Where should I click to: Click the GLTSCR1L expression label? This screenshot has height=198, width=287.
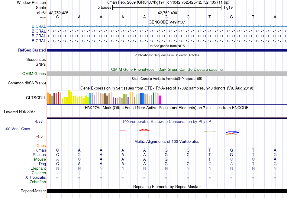pos(36,98)
